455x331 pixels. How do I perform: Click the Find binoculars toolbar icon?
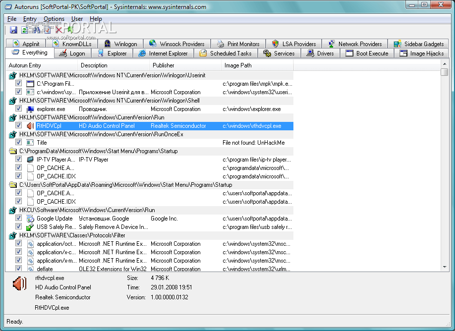(x=37, y=30)
